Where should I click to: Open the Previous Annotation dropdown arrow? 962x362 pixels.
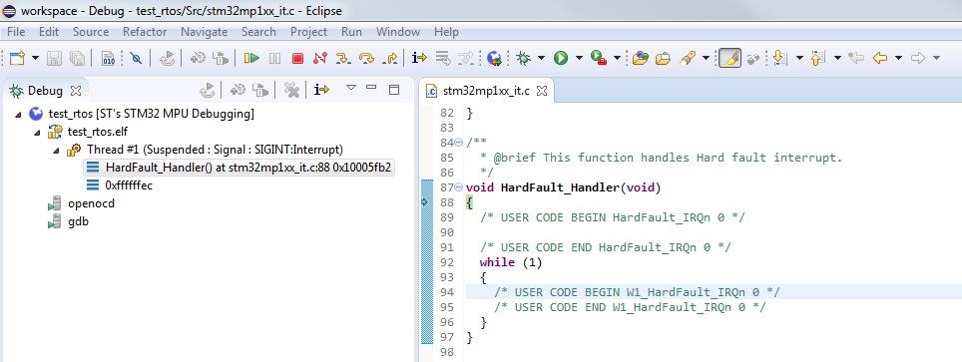click(837, 58)
